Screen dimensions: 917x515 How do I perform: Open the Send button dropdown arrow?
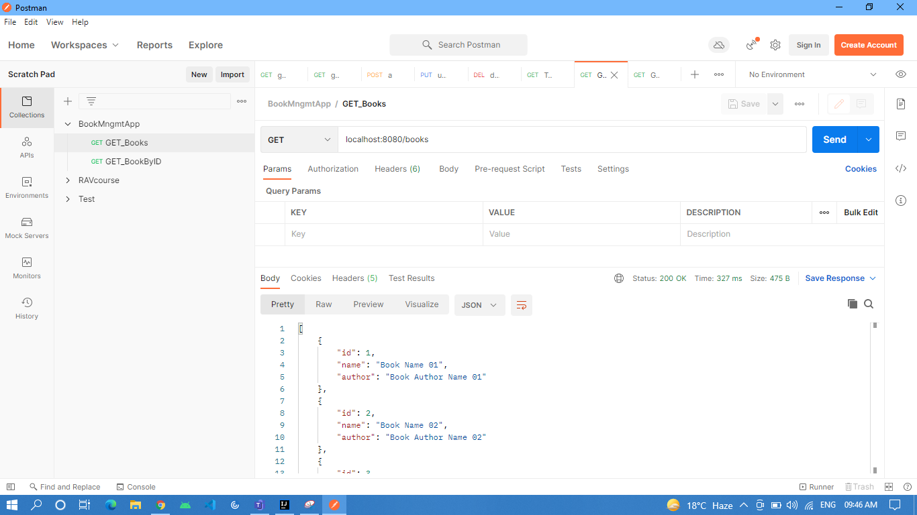869,139
